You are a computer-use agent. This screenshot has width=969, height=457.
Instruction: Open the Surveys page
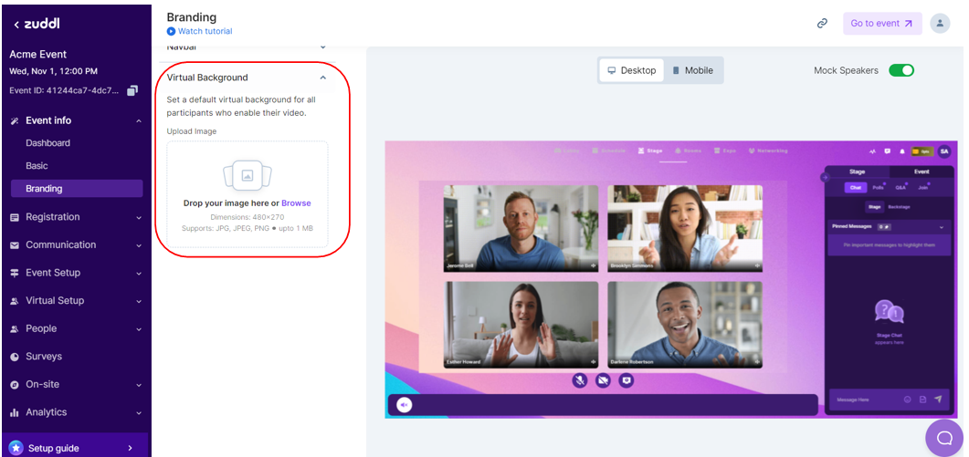click(44, 357)
